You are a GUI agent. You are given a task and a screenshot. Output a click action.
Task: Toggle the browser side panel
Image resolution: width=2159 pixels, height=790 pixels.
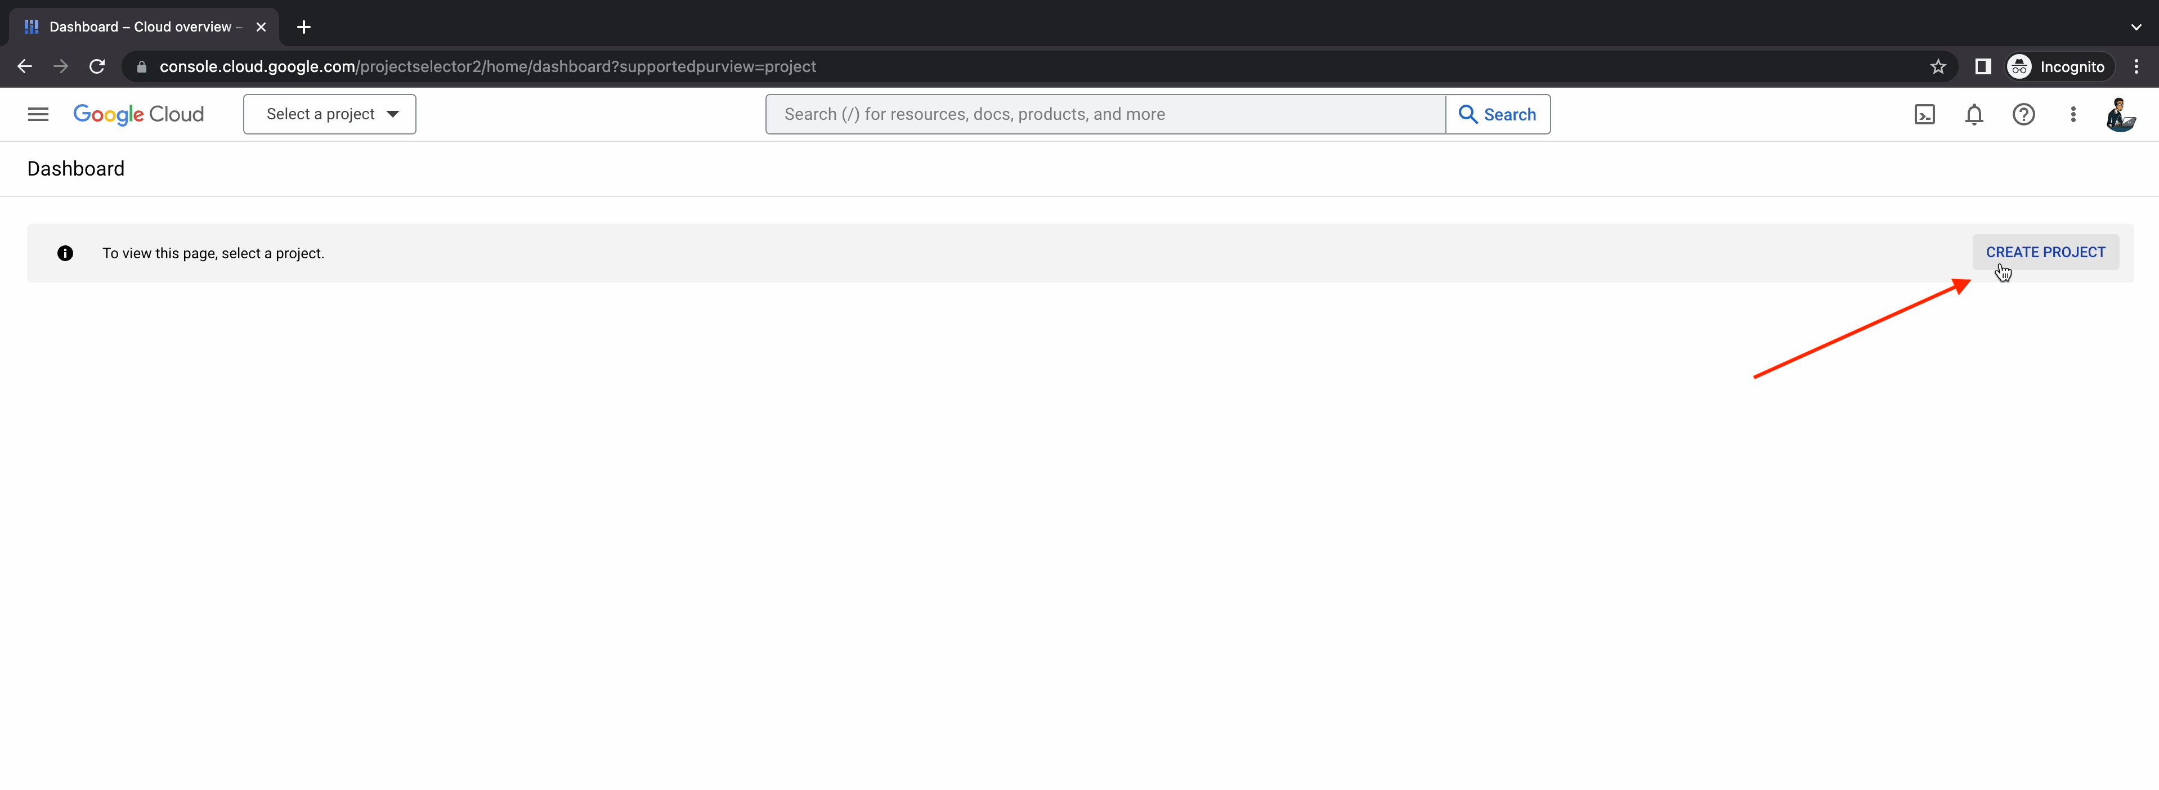point(1982,67)
